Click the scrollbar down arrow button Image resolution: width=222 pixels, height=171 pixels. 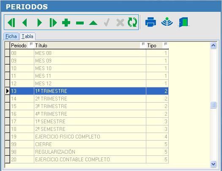[213, 164]
